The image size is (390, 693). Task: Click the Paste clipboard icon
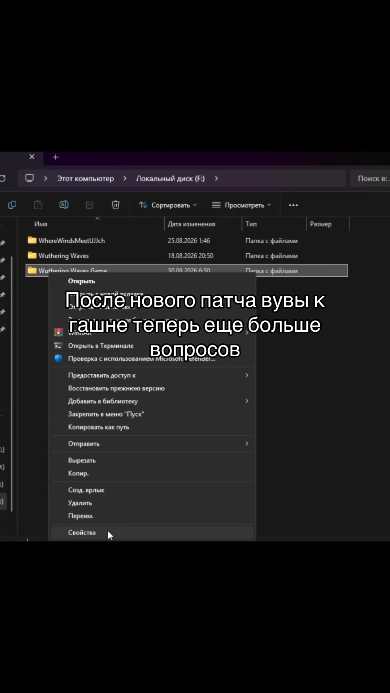pos(38,205)
